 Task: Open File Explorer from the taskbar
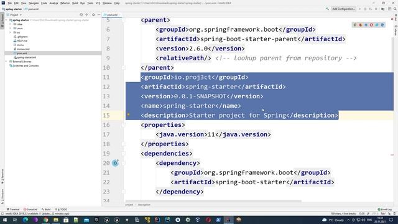click(x=56, y=220)
